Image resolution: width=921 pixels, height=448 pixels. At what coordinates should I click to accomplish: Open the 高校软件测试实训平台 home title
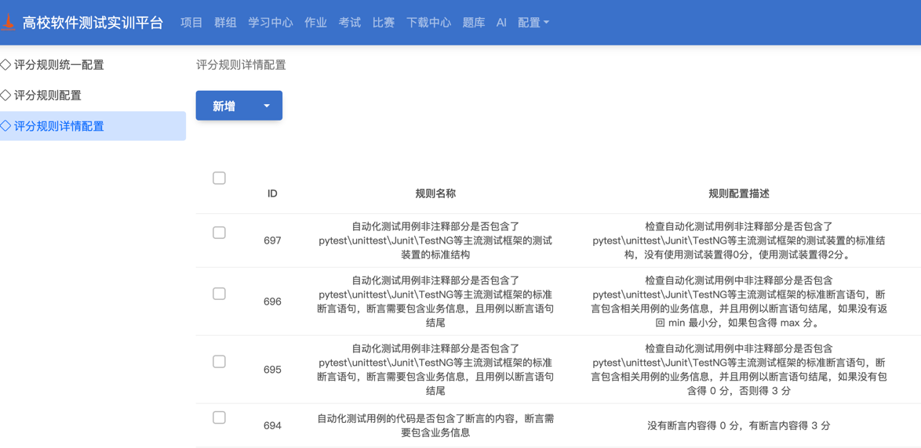tap(93, 23)
